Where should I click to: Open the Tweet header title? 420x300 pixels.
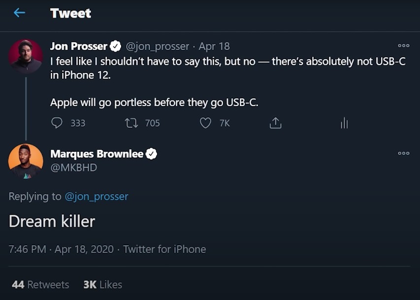70,13
